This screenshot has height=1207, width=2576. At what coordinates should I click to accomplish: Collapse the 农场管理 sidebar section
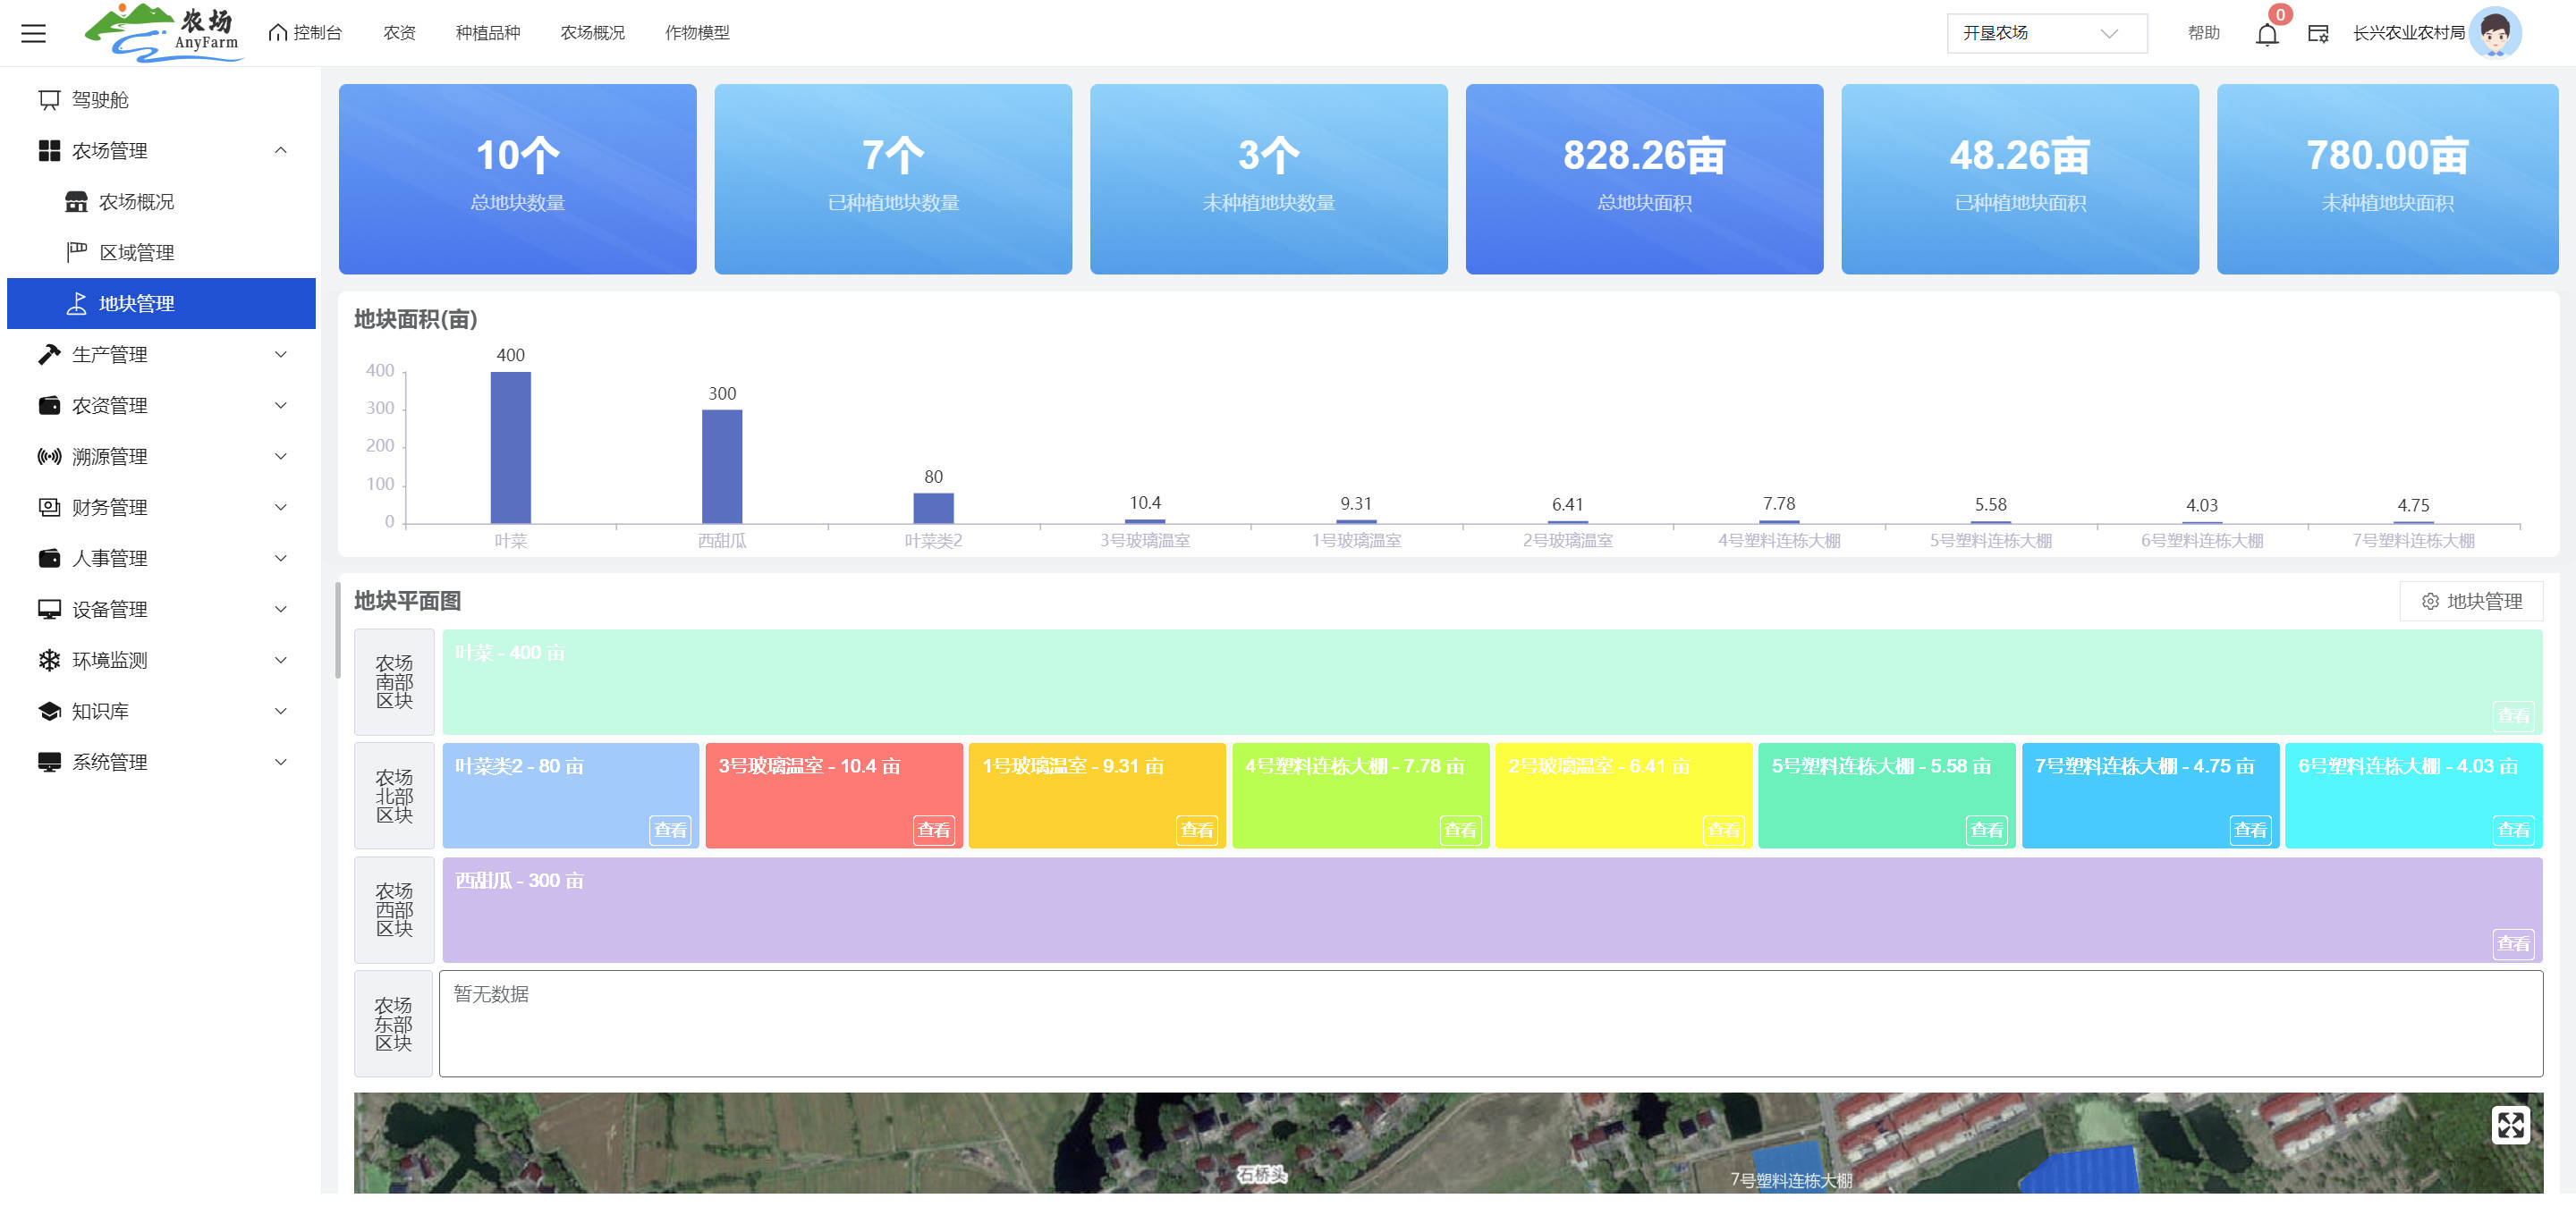click(281, 151)
